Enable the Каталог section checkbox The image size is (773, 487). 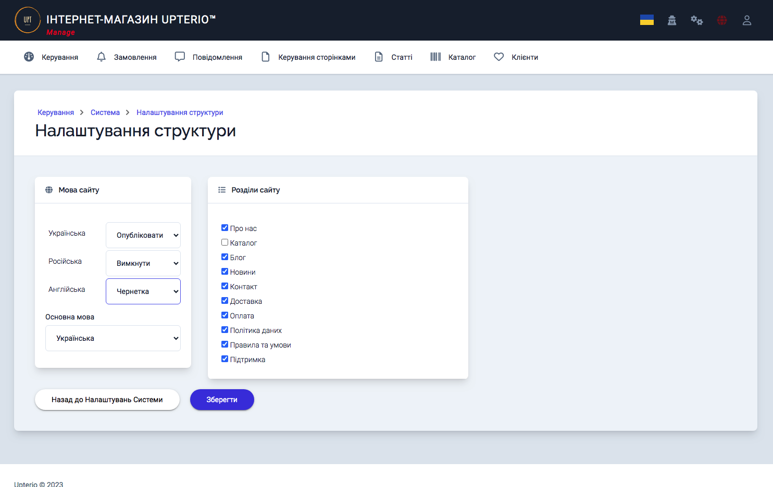(x=225, y=242)
